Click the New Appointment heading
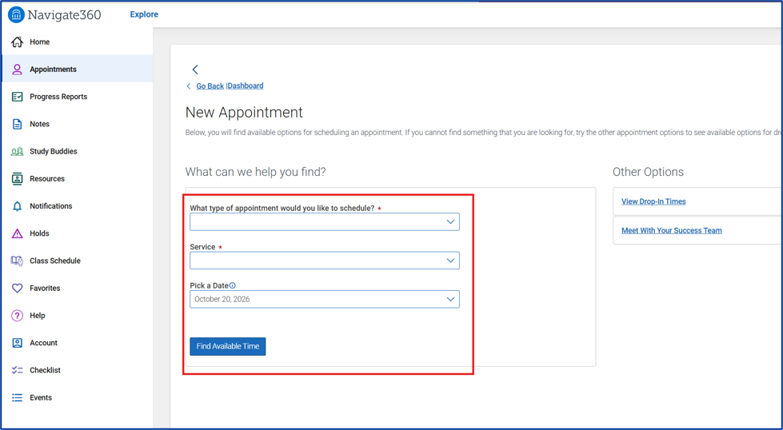Image resolution: width=783 pixels, height=430 pixels. point(244,112)
